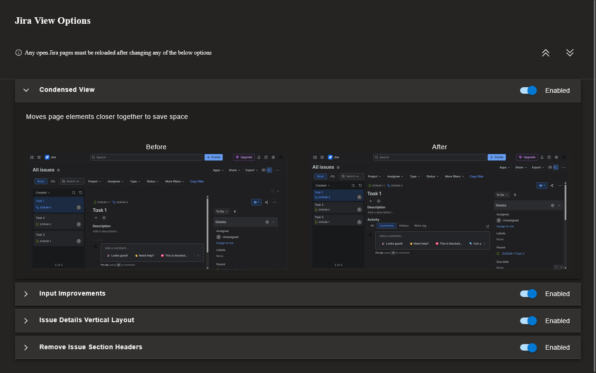
Task: Expand the Input Improvements section
Action: pyautogui.click(x=26, y=294)
